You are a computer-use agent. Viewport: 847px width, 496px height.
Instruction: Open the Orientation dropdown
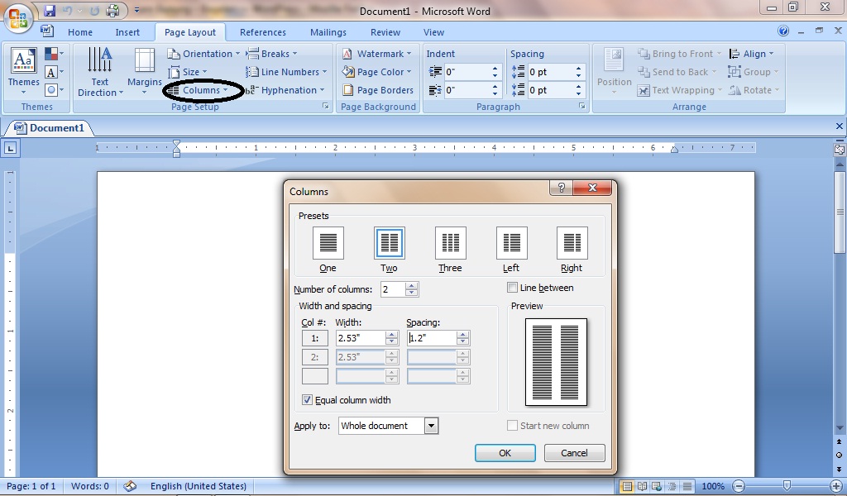point(203,54)
